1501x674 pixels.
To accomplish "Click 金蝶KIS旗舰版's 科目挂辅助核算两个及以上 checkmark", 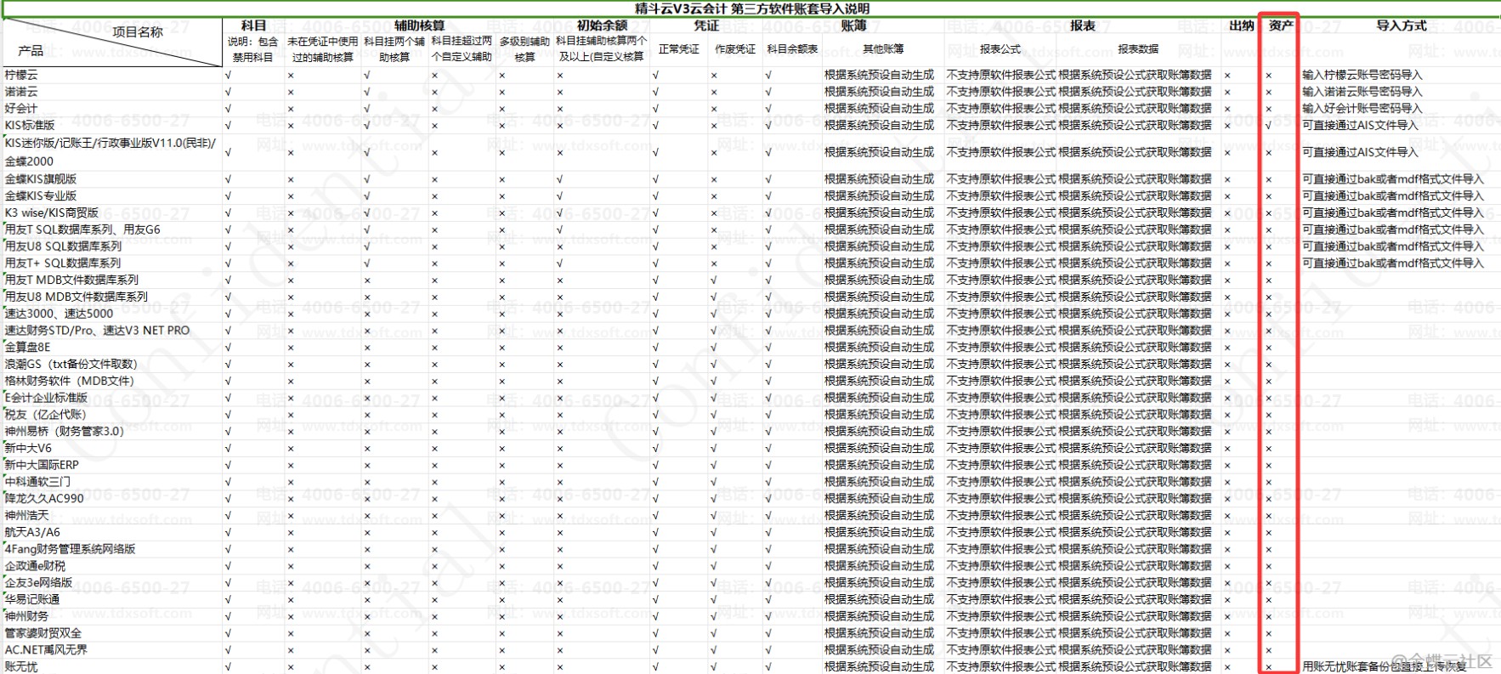I will click(559, 179).
